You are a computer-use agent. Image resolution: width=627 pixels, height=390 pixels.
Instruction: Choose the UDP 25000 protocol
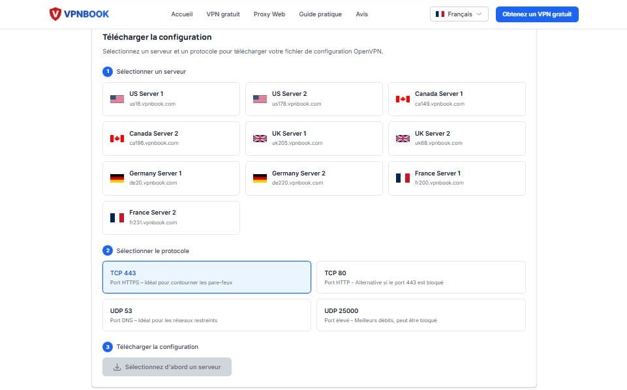coord(421,315)
